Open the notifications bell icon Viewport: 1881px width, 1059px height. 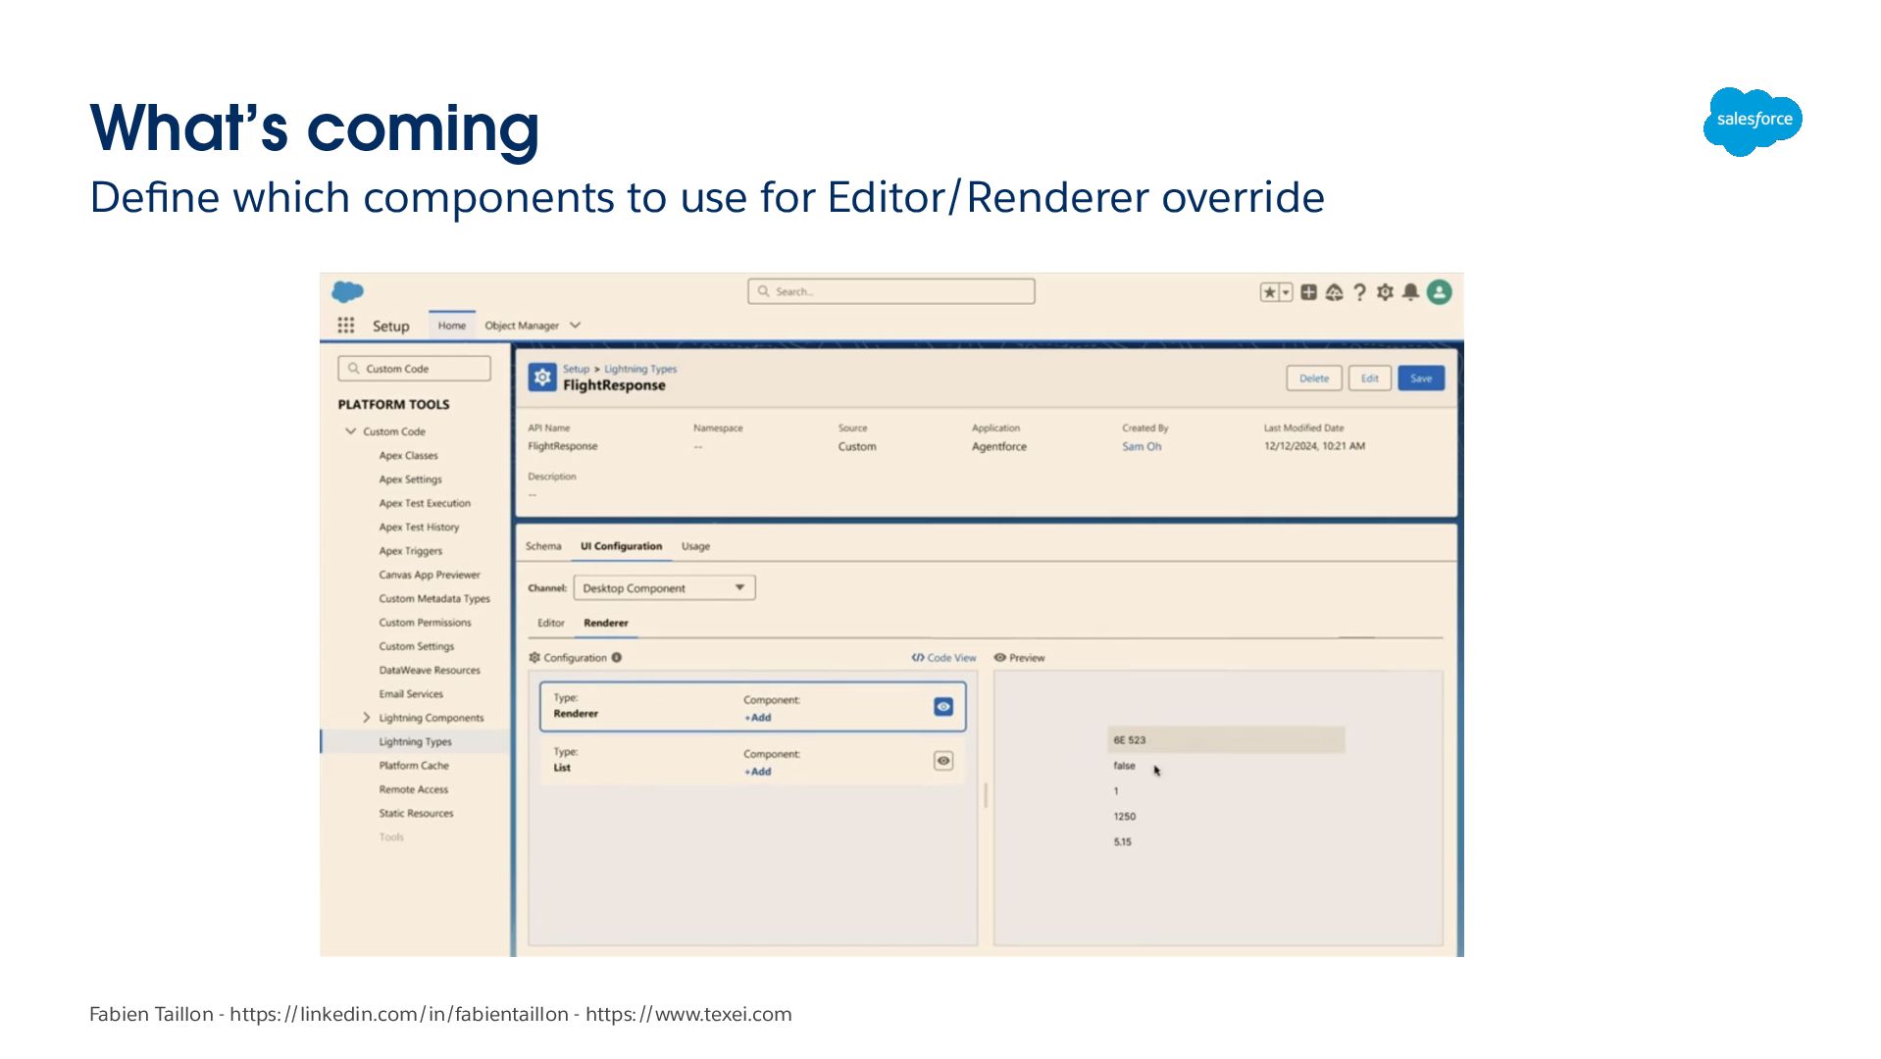coord(1410,292)
